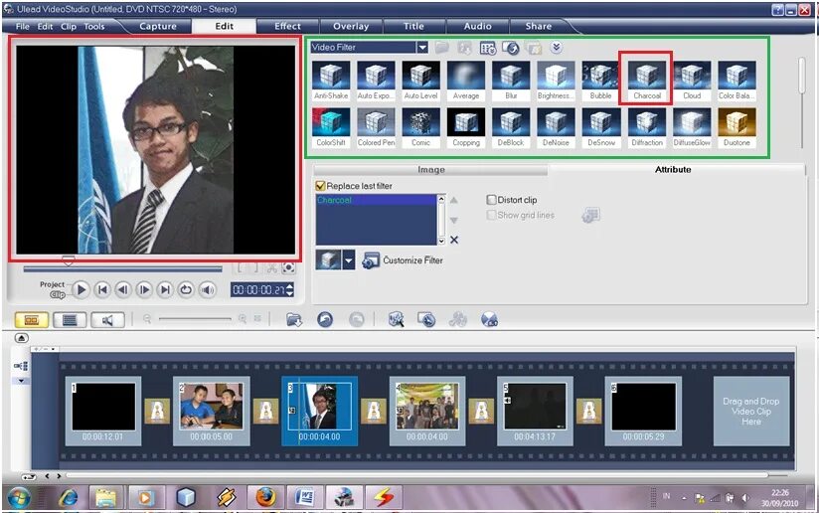Click the preview scrub bar
This screenshot has height=513, width=819.
click(x=122, y=269)
